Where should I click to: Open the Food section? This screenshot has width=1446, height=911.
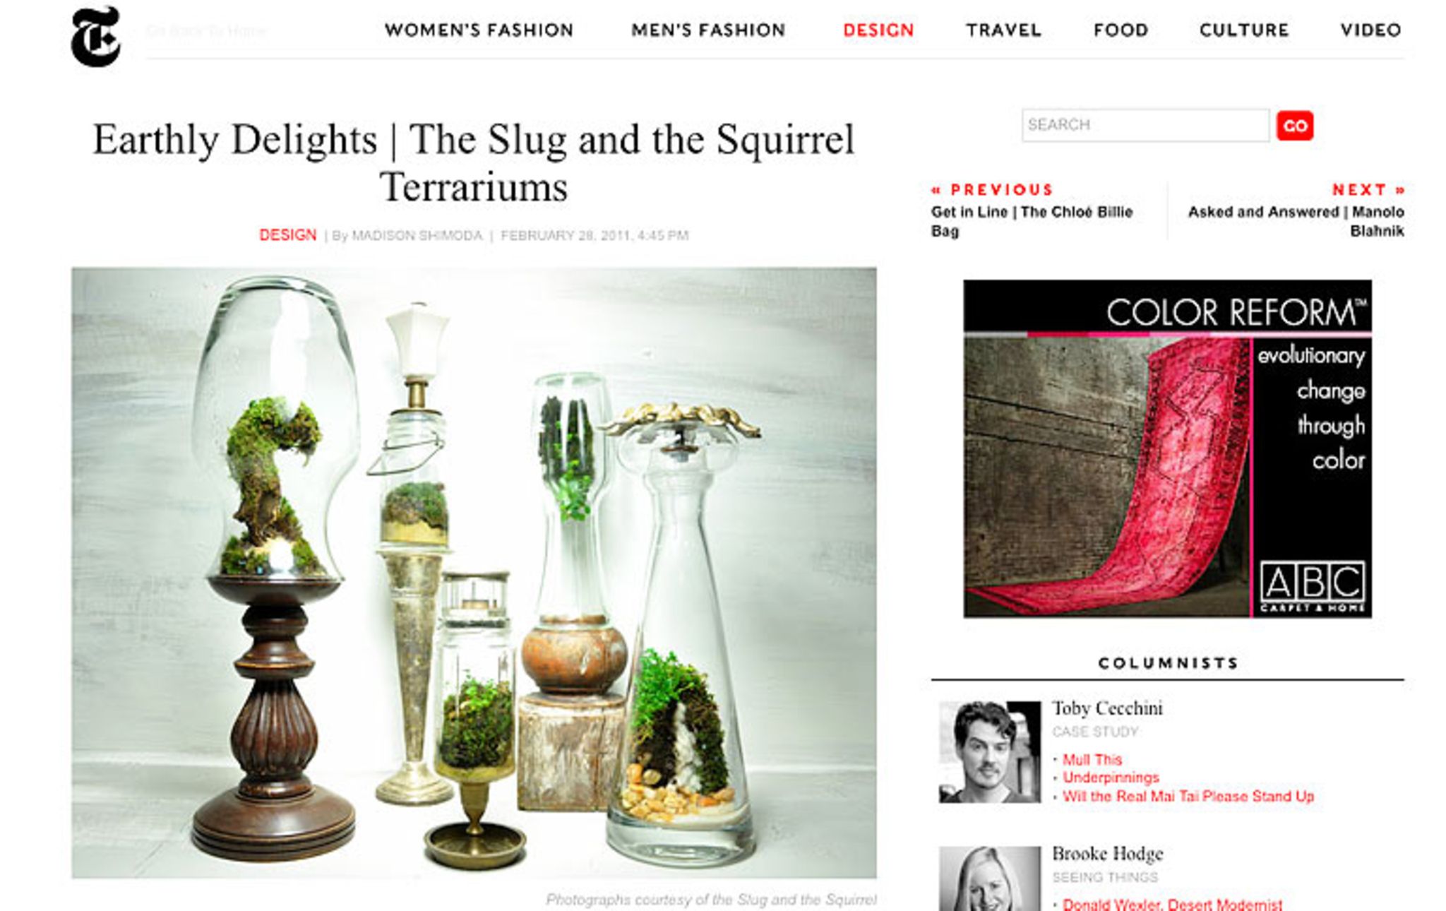click(x=1121, y=30)
